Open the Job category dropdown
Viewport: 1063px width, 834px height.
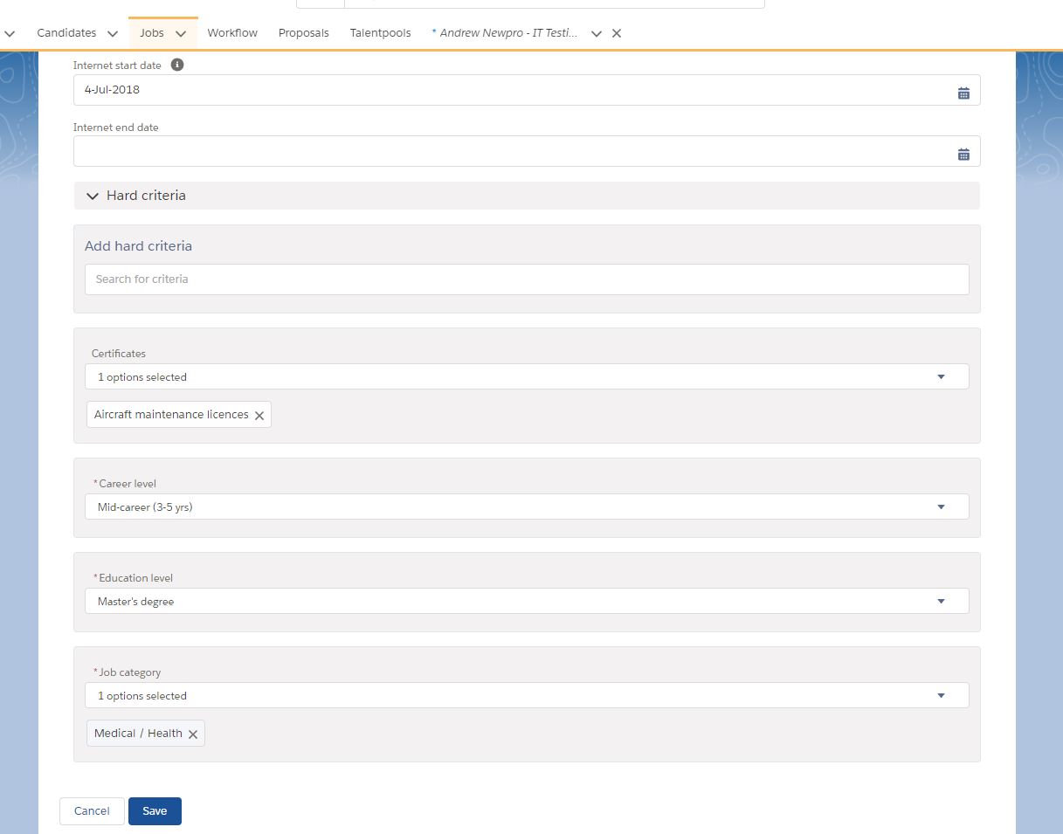527,695
